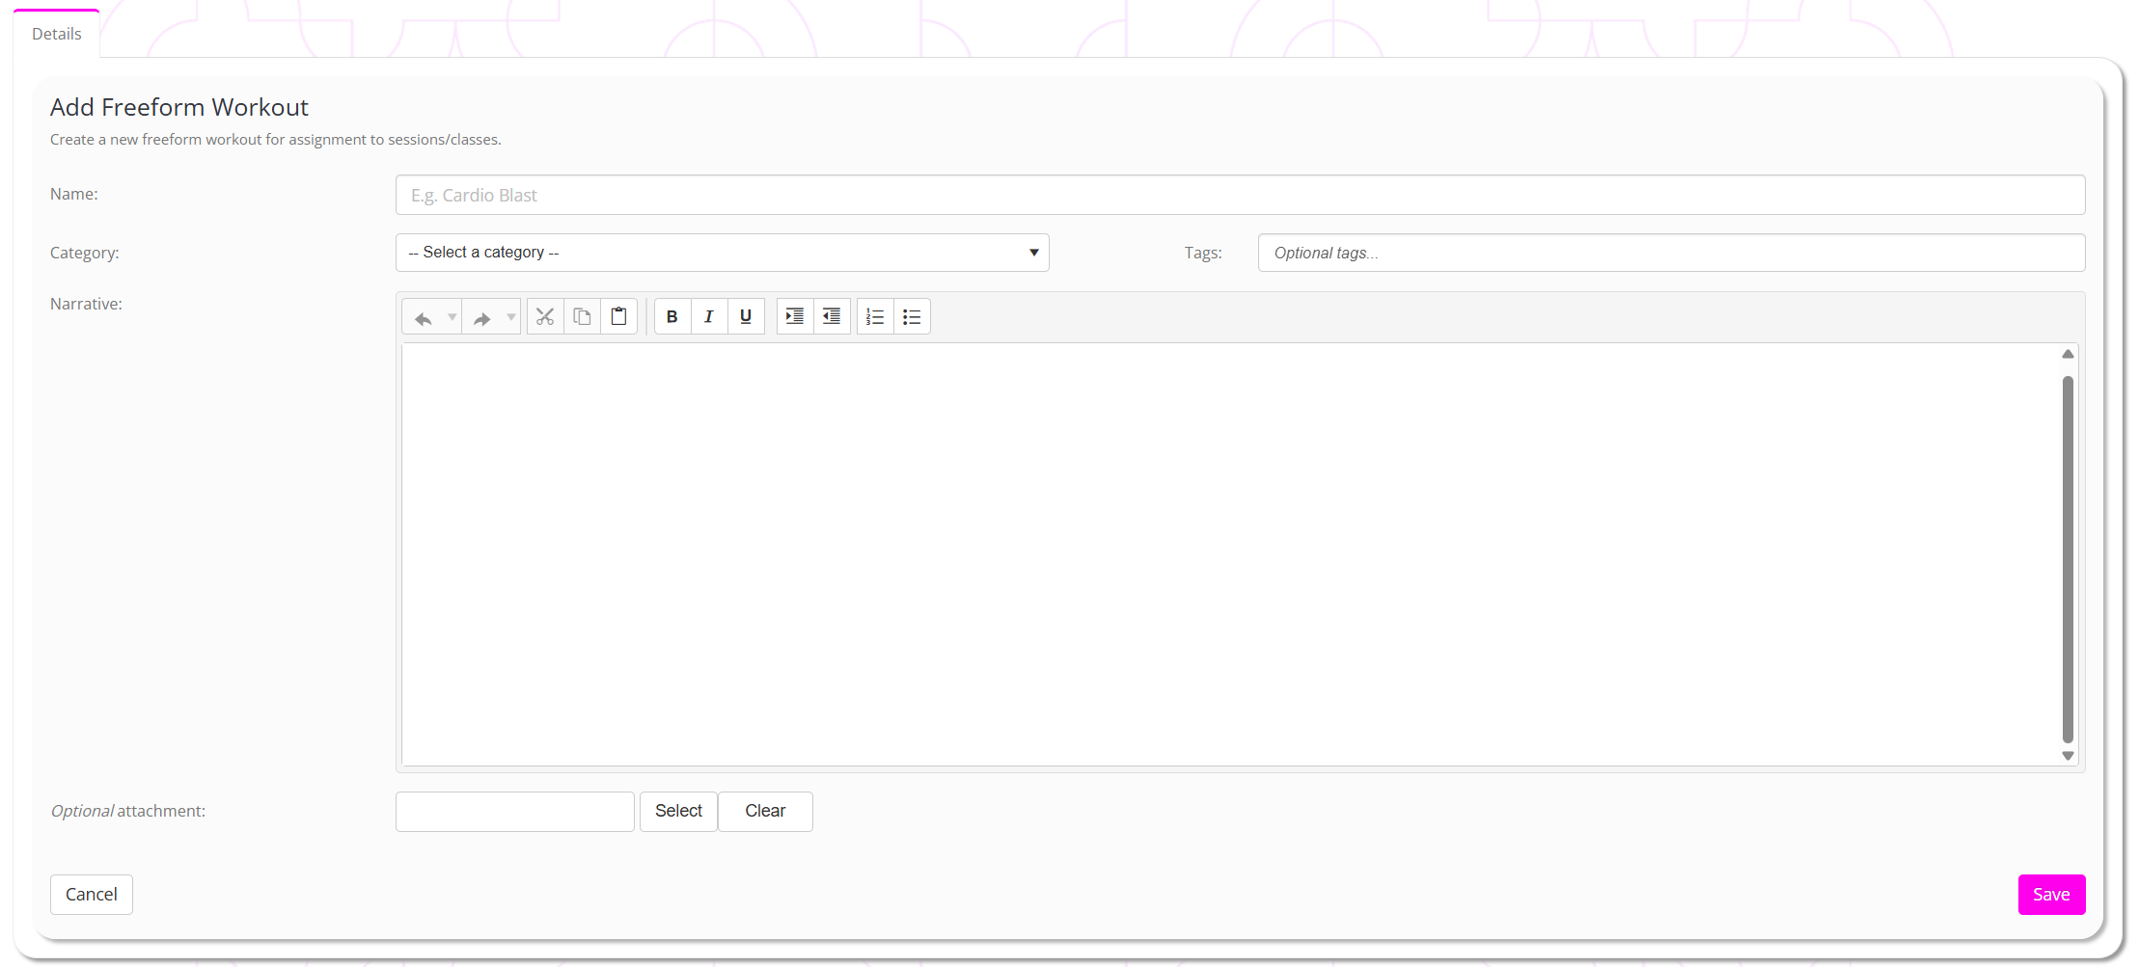Increase indent using the Indent icon

click(795, 317)
